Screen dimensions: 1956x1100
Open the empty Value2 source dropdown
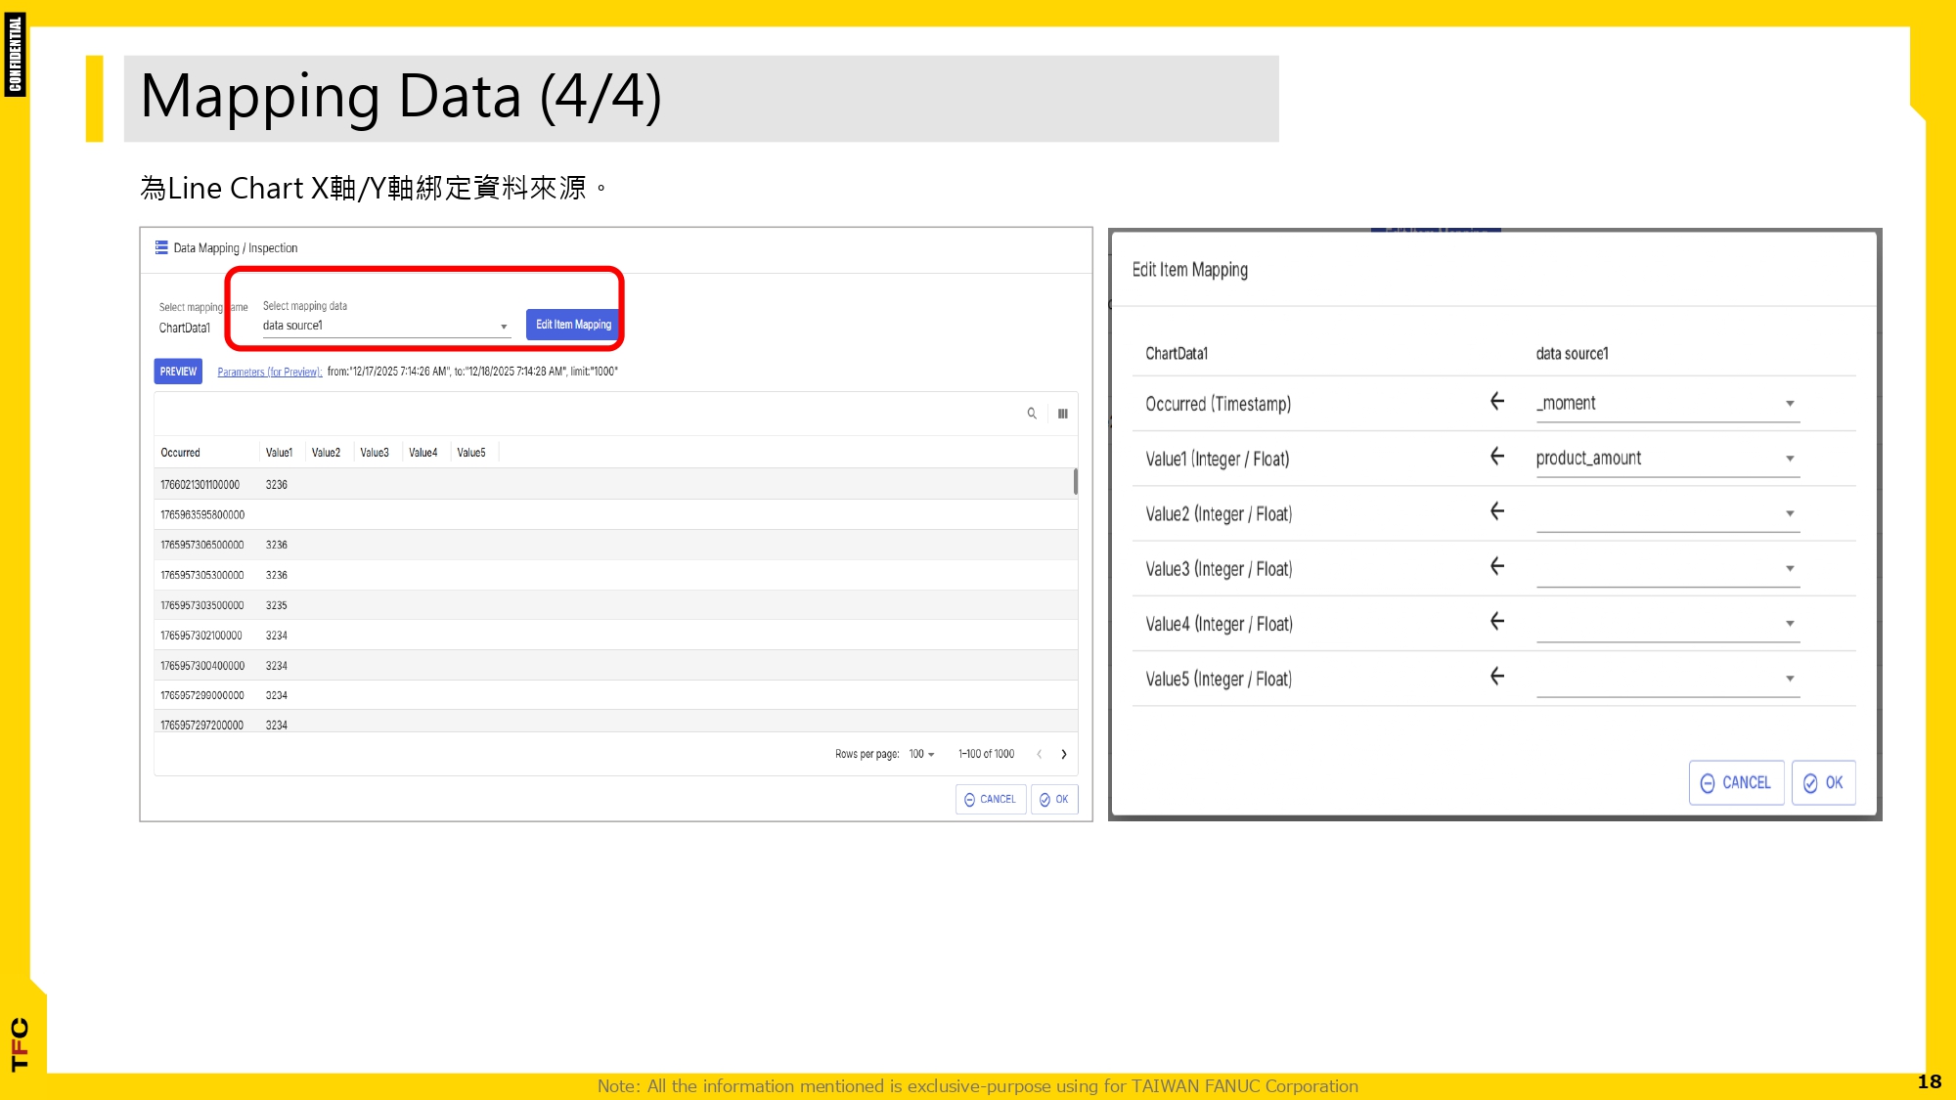[1791, 512]
